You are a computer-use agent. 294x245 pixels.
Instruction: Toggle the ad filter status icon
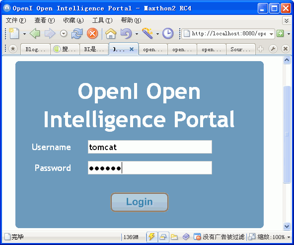197,237
